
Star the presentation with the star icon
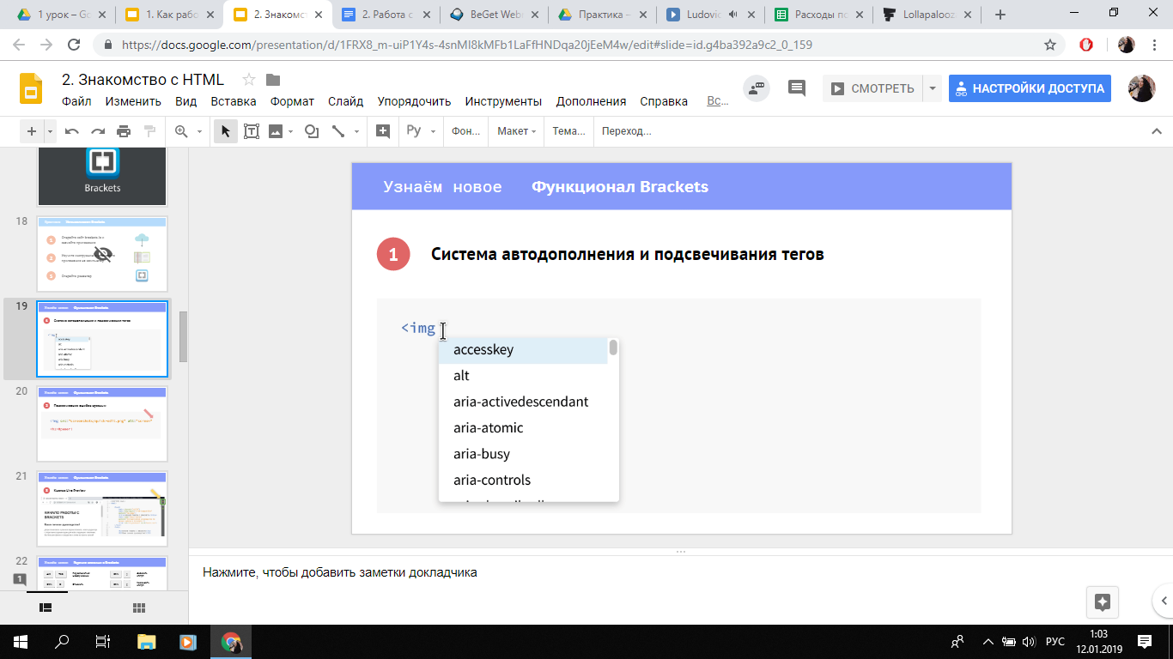[x=249, y=80]
